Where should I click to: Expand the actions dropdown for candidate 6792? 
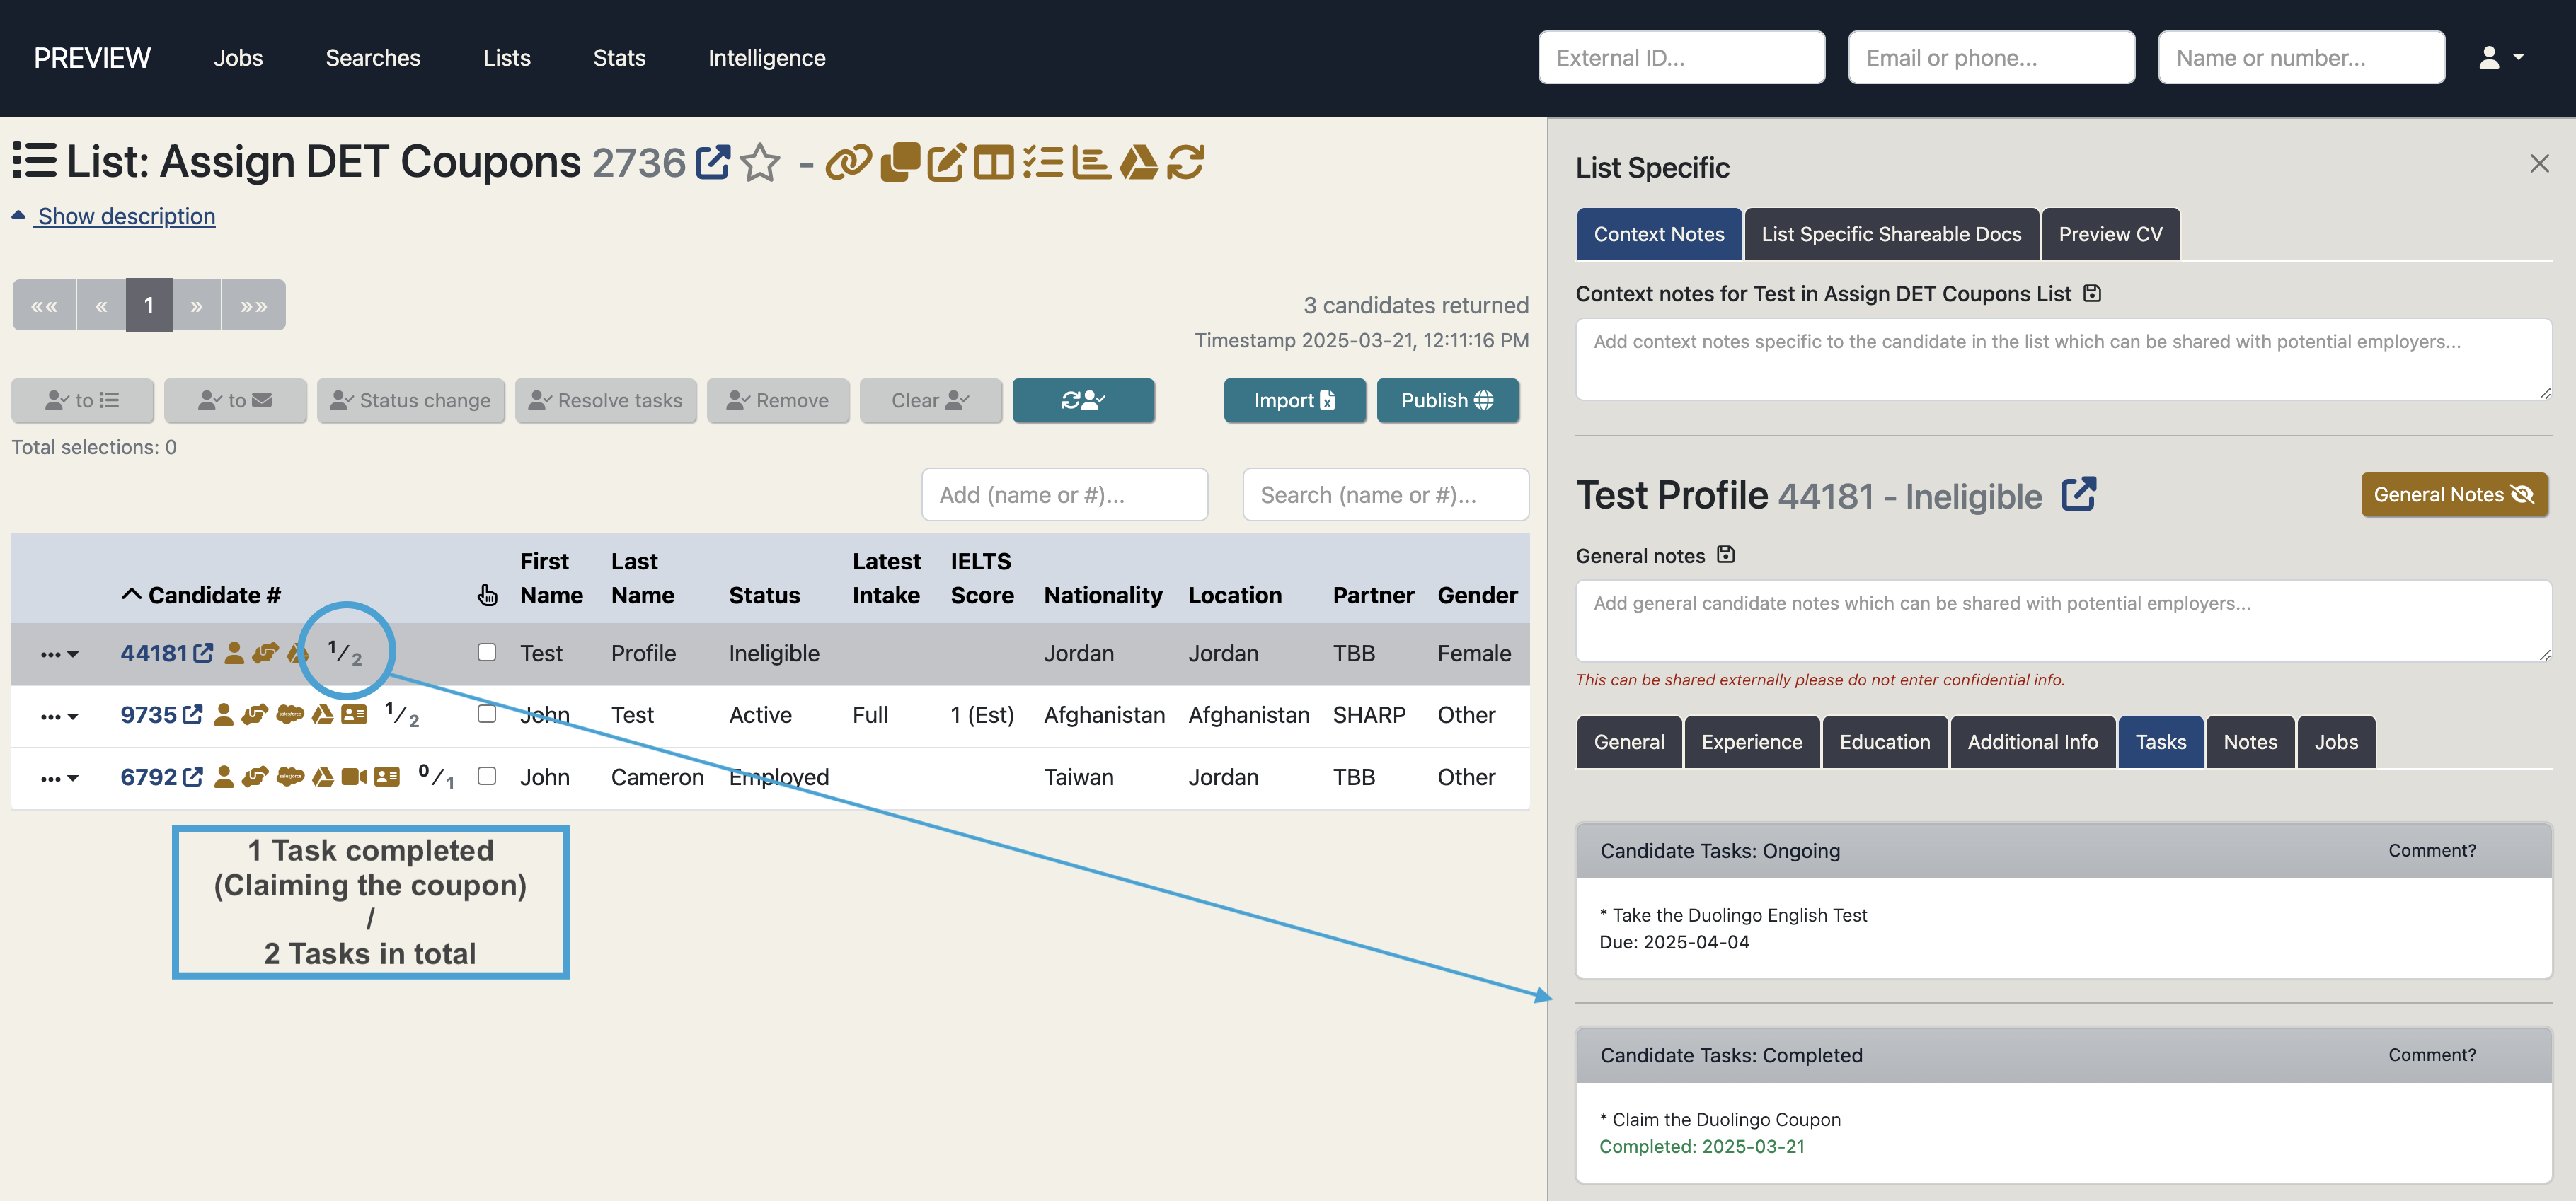60,777
